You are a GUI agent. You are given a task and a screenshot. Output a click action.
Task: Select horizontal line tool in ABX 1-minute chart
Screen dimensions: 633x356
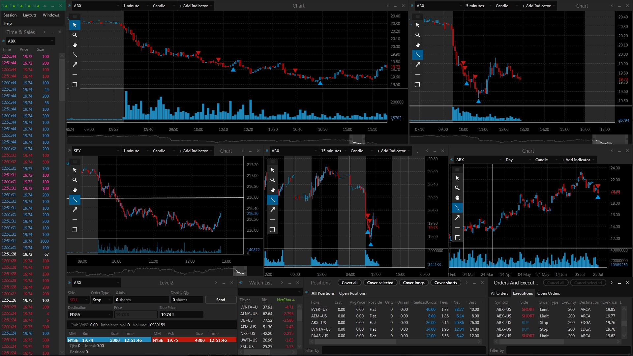[x=75, y=74]
